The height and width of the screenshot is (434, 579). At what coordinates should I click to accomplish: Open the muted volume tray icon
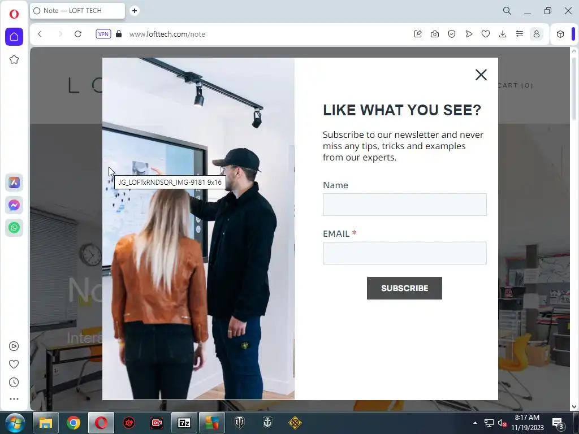click(x=502, y=423)
